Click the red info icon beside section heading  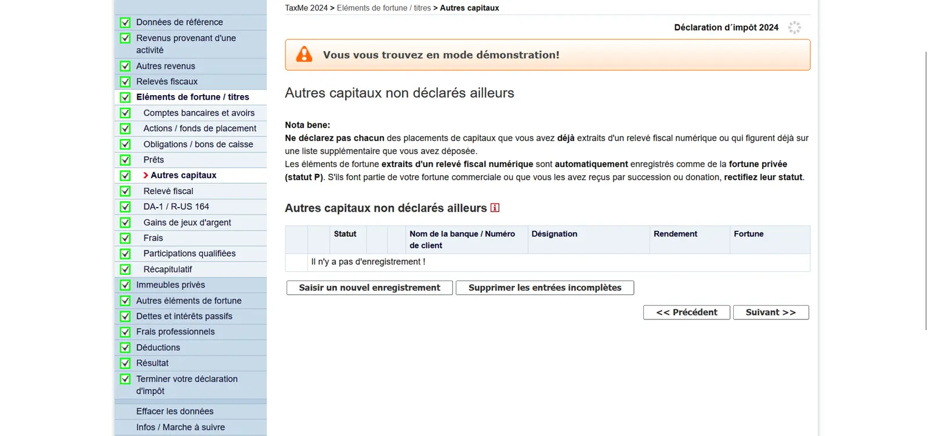(x=495, y=208)
